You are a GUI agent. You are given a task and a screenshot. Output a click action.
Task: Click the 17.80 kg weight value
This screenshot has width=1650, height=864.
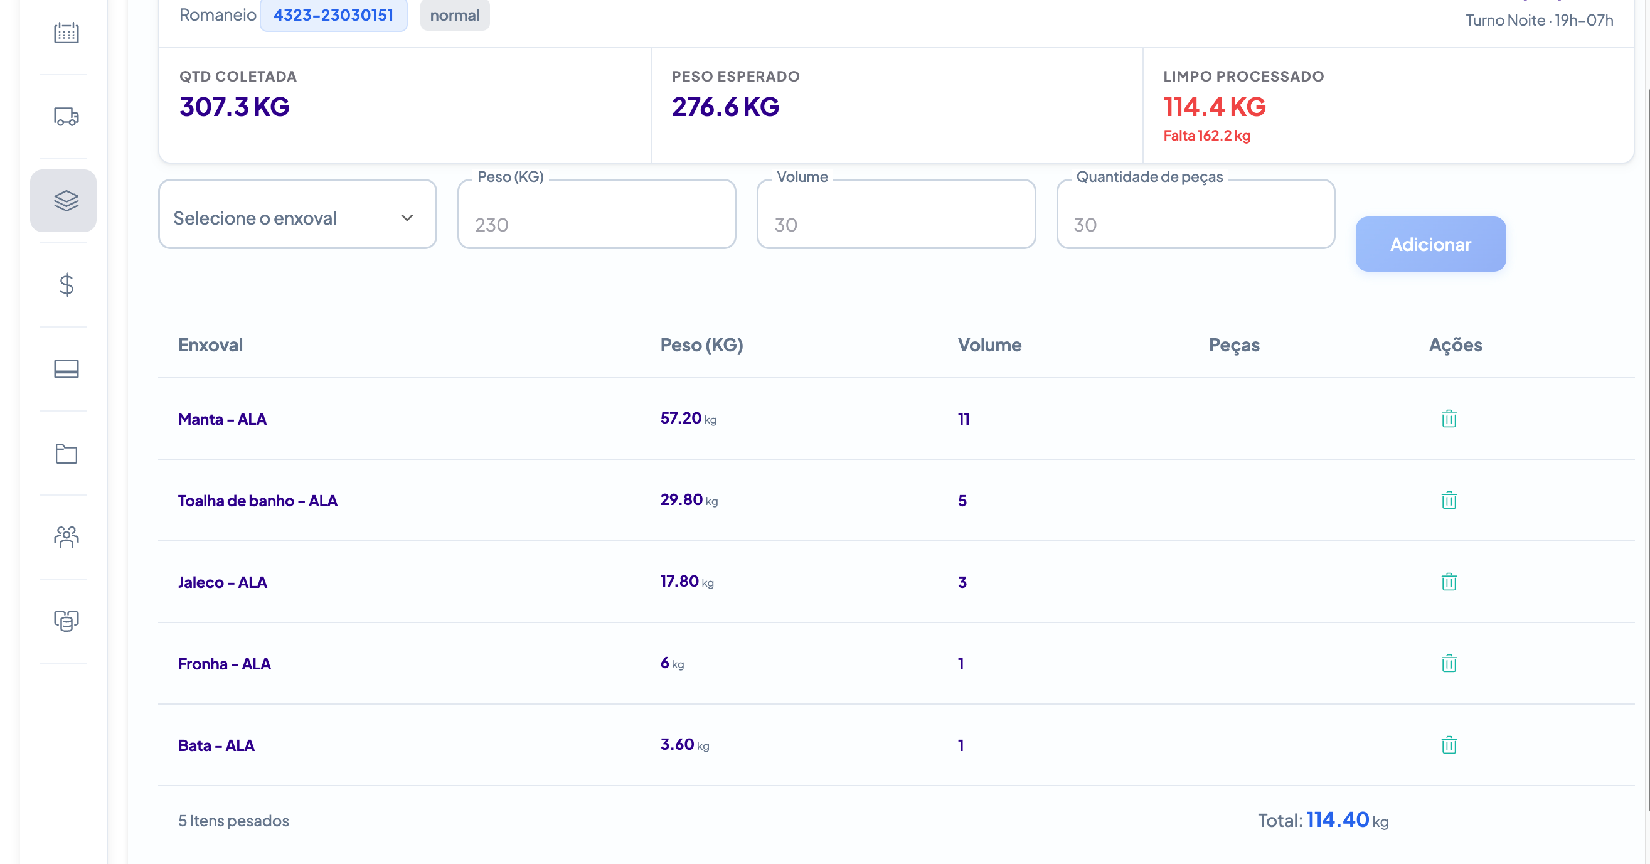pyautogui.click(x=687, y=581)
